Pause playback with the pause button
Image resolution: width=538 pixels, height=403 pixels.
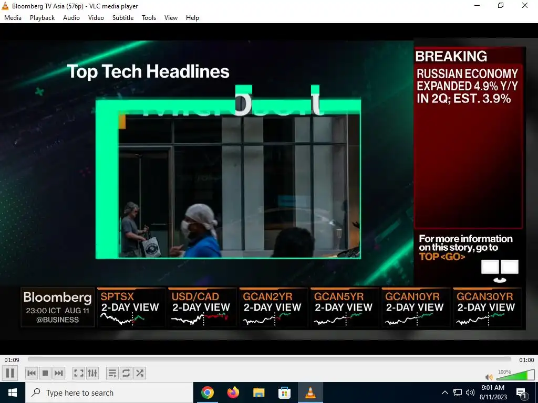10,373
